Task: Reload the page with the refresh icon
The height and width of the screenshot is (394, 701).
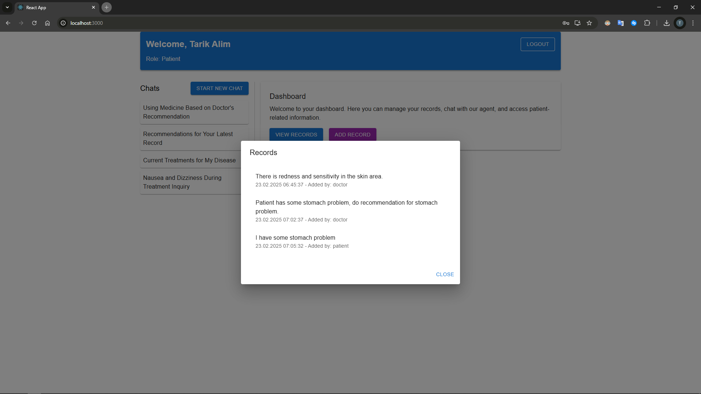Action: pos(34,23)
